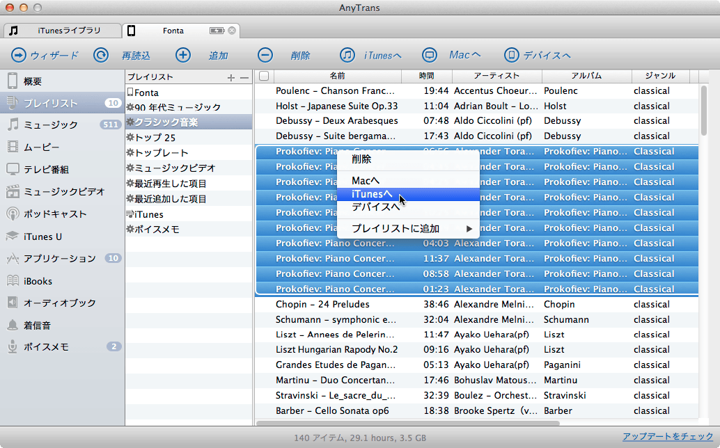Open テレビ番組 TV icon in sidebar
720x448 pixels.
(x=13, y=169)
